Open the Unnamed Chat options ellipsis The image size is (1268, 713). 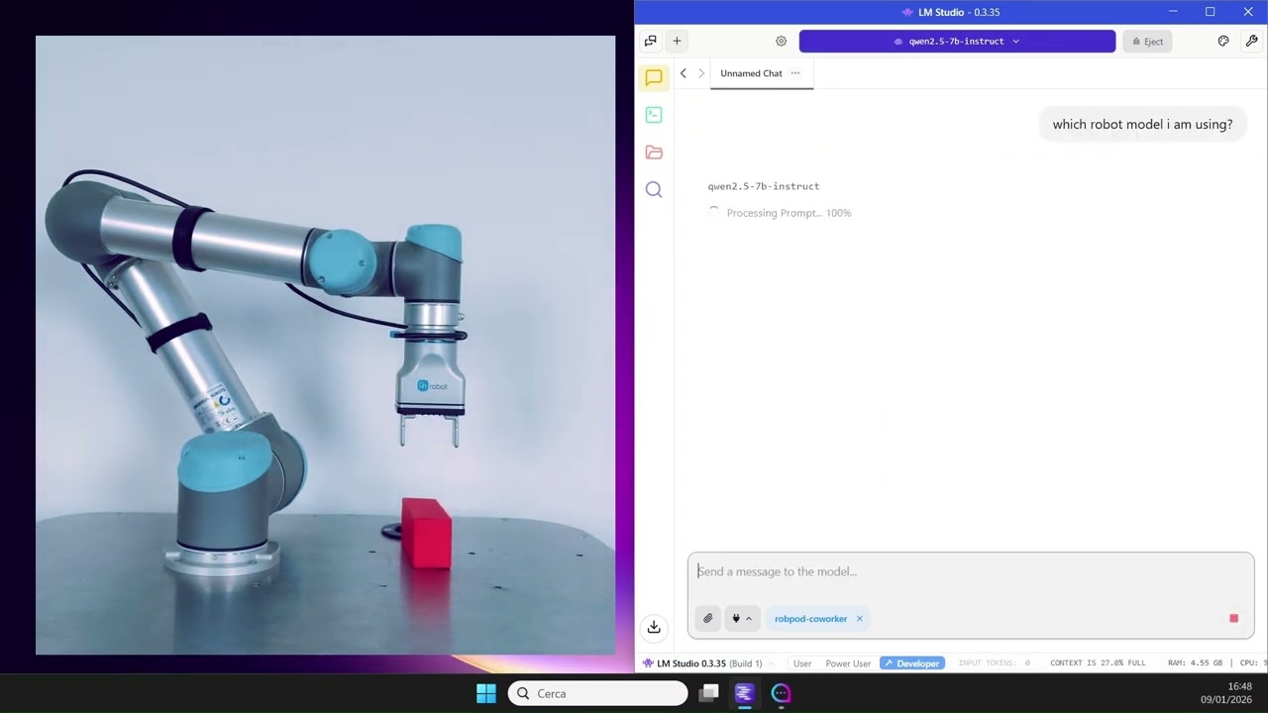click(x=795, y=73)
